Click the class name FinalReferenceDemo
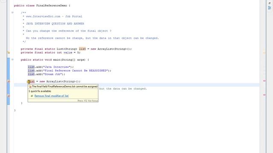Image resolution: width=273 pixels, height=153 pixels. click(52, 6)
